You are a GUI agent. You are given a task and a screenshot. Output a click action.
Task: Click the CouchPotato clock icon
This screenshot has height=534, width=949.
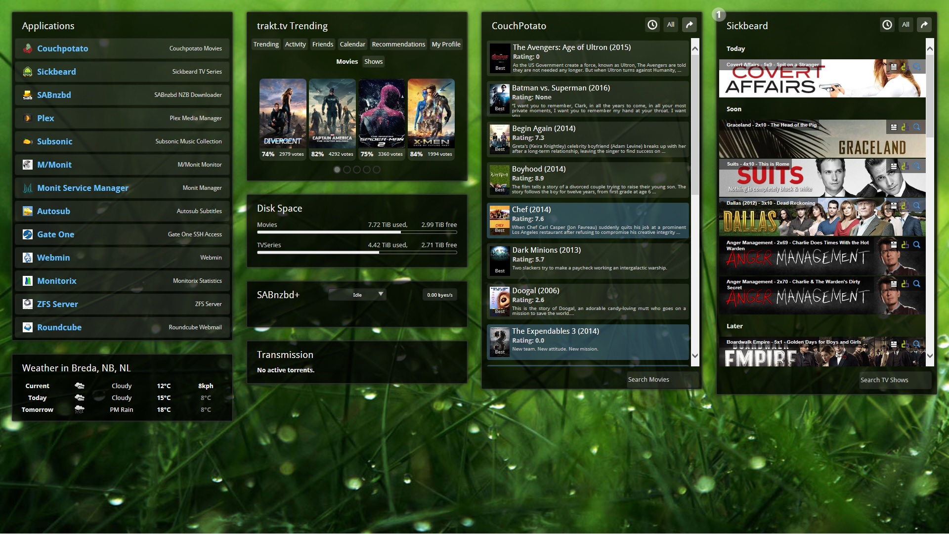(652, 25)
